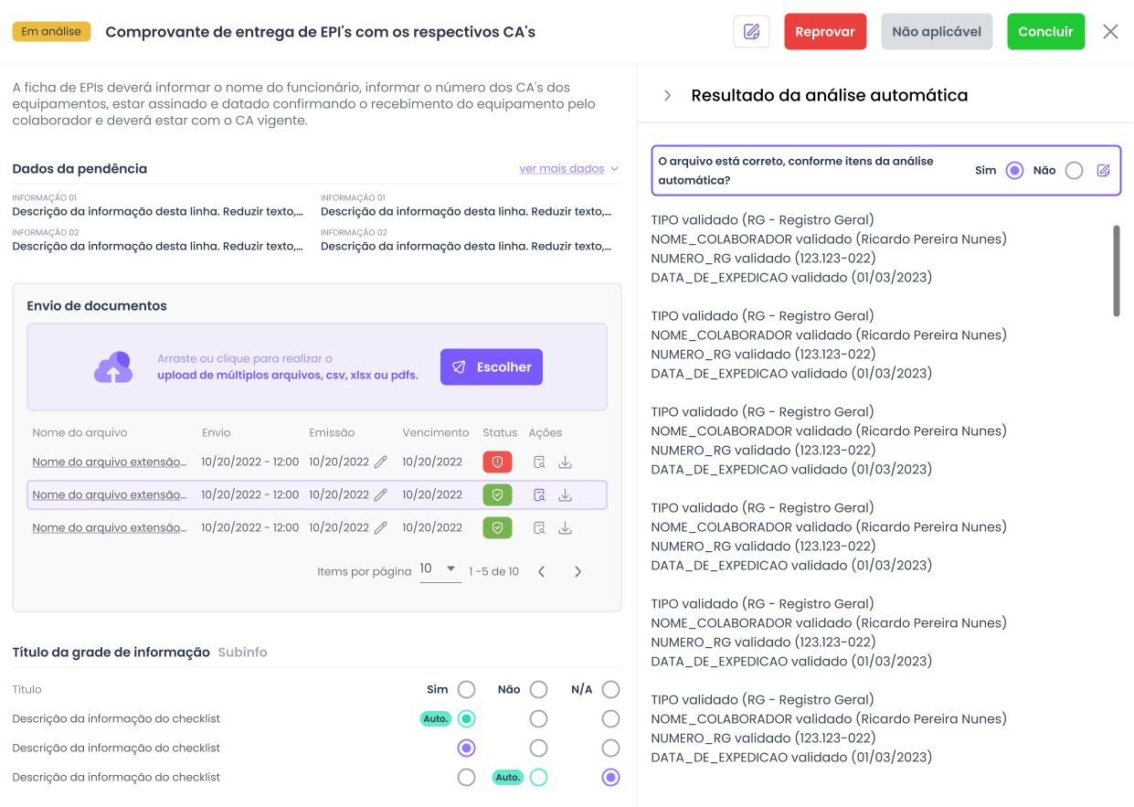
Task: Select N/A radio in the Título header row
Action: (x=610, y=690)
